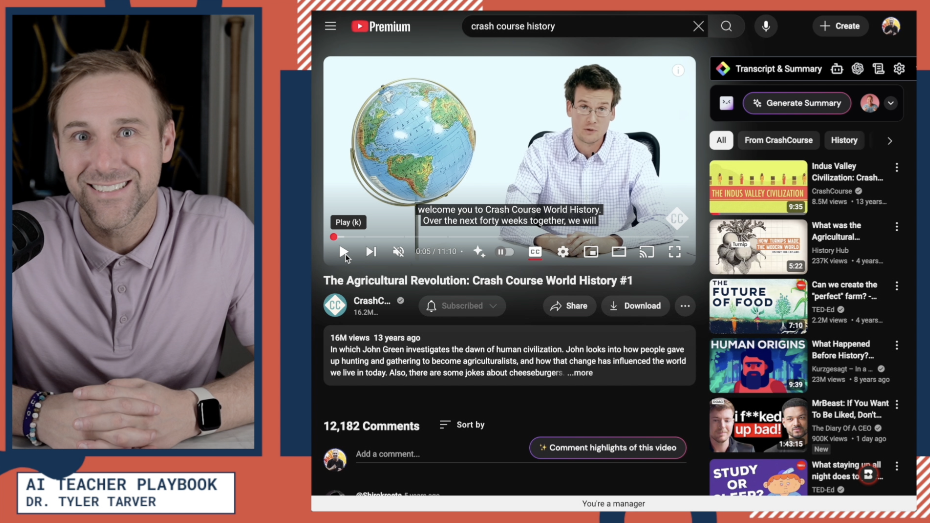The width and height of the screenshot is (930, 523).
Task: Open options for the perfect farm video
Action: click(x=897, y=286)
